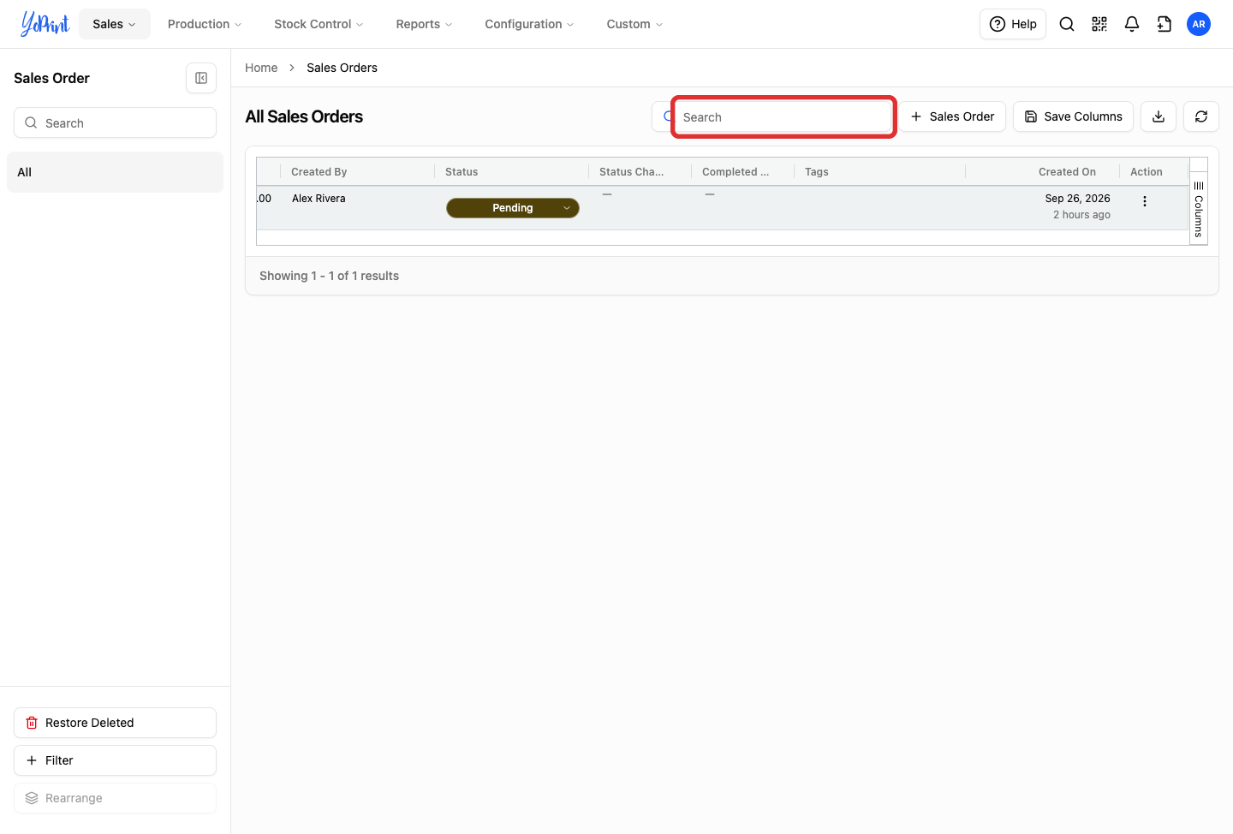
Task: Open the Help button
Action: (1013, 24)
